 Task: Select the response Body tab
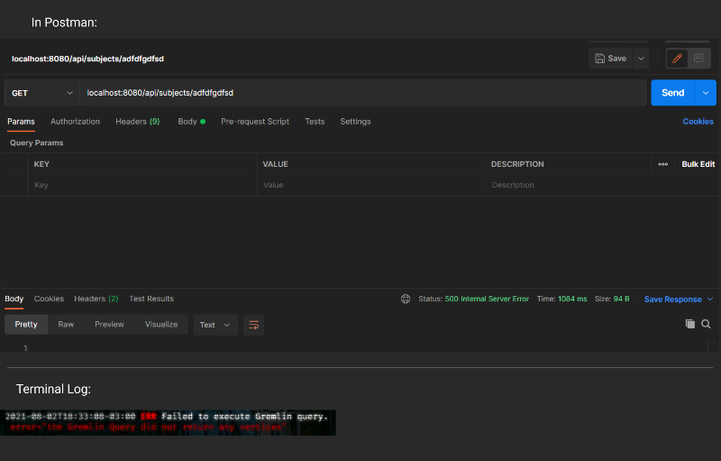[14, 299]
